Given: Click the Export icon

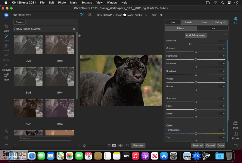Looking at the screenshot, I should (x=235, y=136).
